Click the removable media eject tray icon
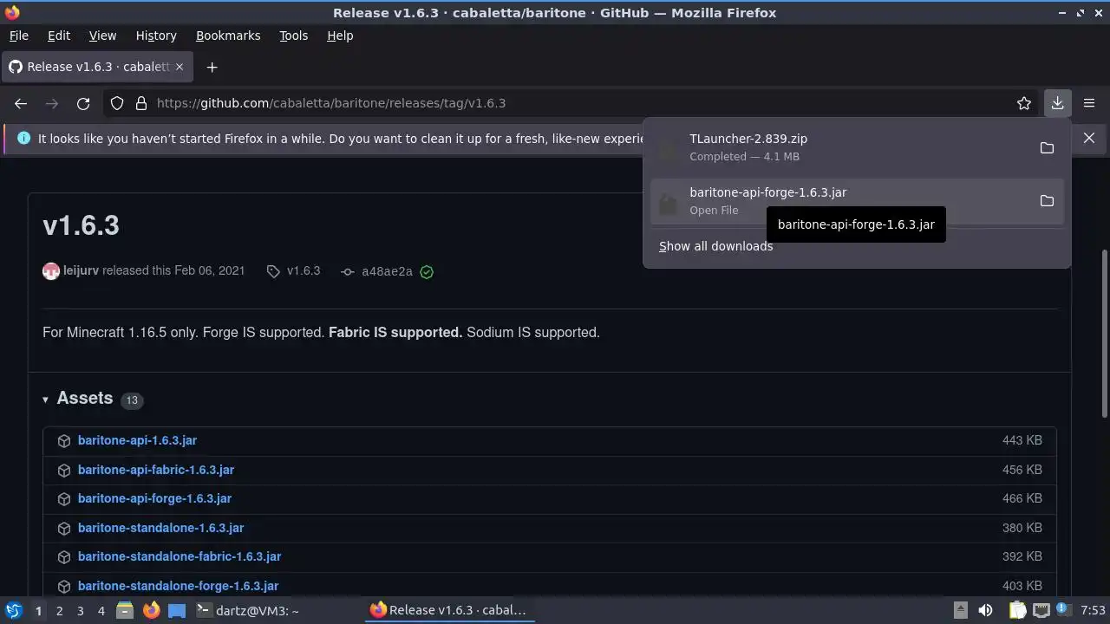The image size is (1110, 624). (960, 610)
